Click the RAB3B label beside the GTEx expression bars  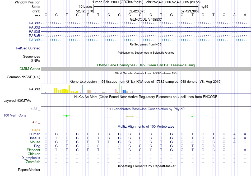tap(34, 89)
